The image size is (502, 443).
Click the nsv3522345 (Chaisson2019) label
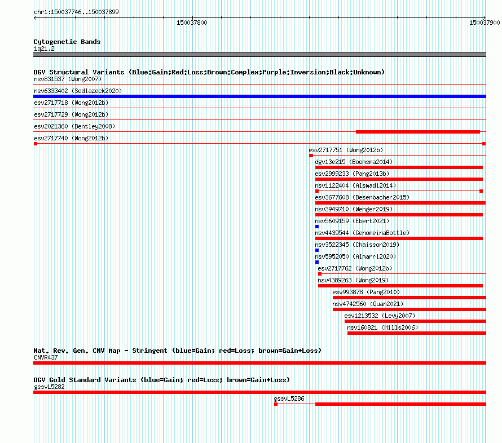(357, 245)
